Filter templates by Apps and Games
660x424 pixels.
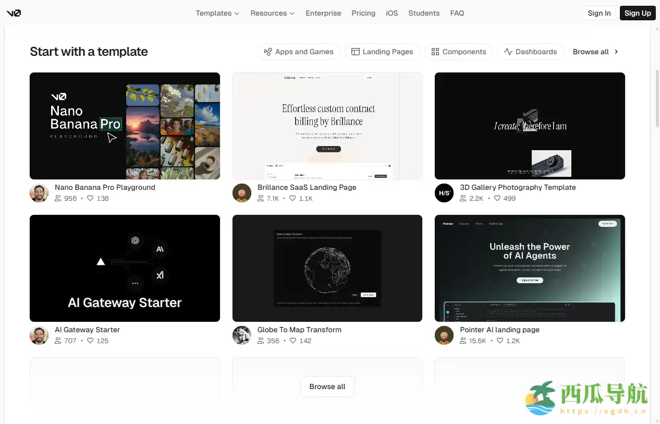click(299, 52)
